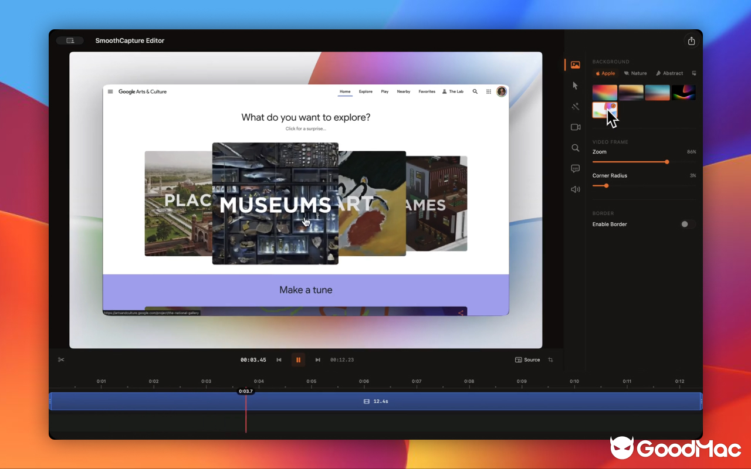This screenshot has width=751, height=469.
Task: Select the Abstract background category
Action: coord(669,73)
